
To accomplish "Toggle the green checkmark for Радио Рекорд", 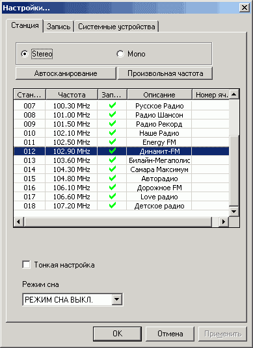I will [x=113, y=124].
